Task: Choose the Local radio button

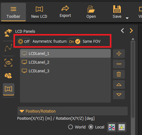Action: pyautogui.click(x=91, y=127)
